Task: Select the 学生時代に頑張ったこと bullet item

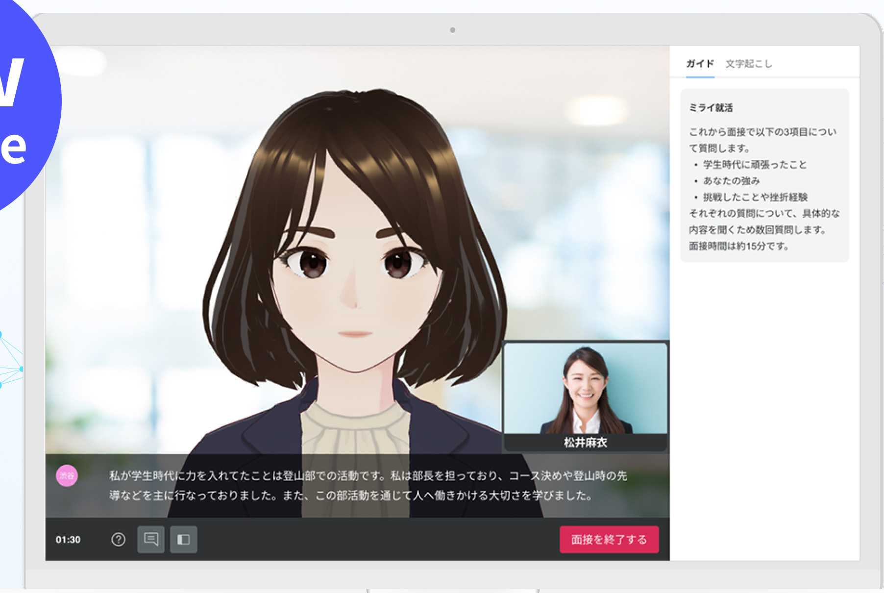Action: (755, 165)
